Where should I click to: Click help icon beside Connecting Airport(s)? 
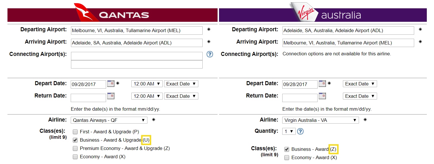[x=210, y=54]
